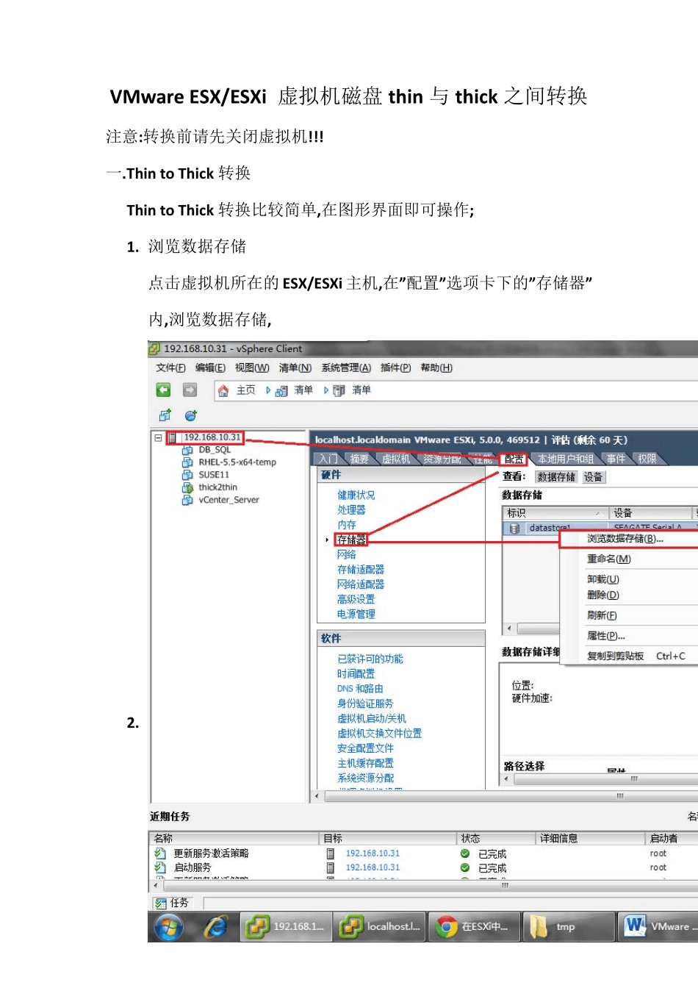The height and width of the screenshot is (988, 698).
Task: Switch to the 虚拟机 tab
Action: 396,459
